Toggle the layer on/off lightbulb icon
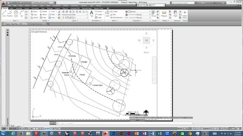 point(63,18)
